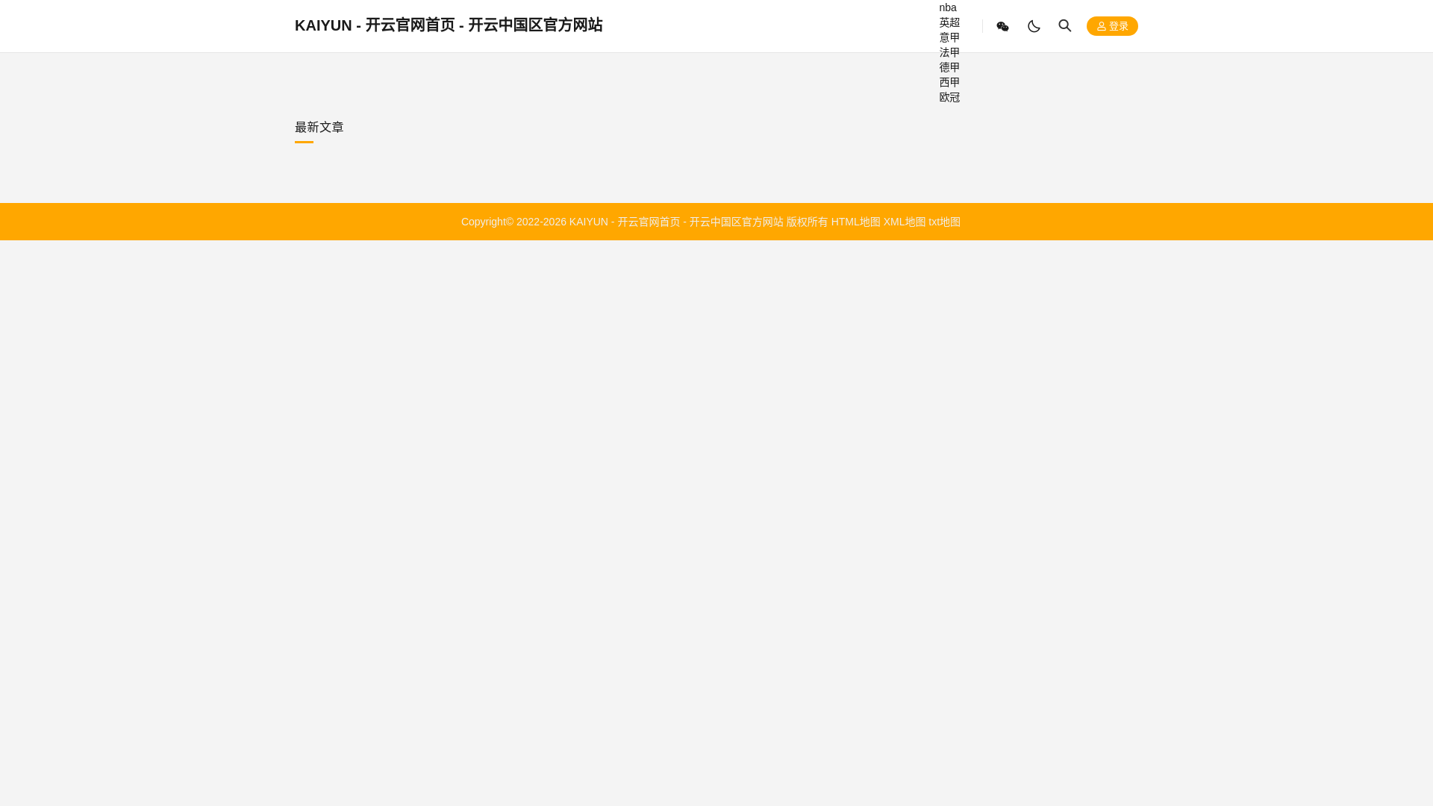Select the 欧冠 menu item
The image size is (1433, 806).
click(x=949, y=97)
